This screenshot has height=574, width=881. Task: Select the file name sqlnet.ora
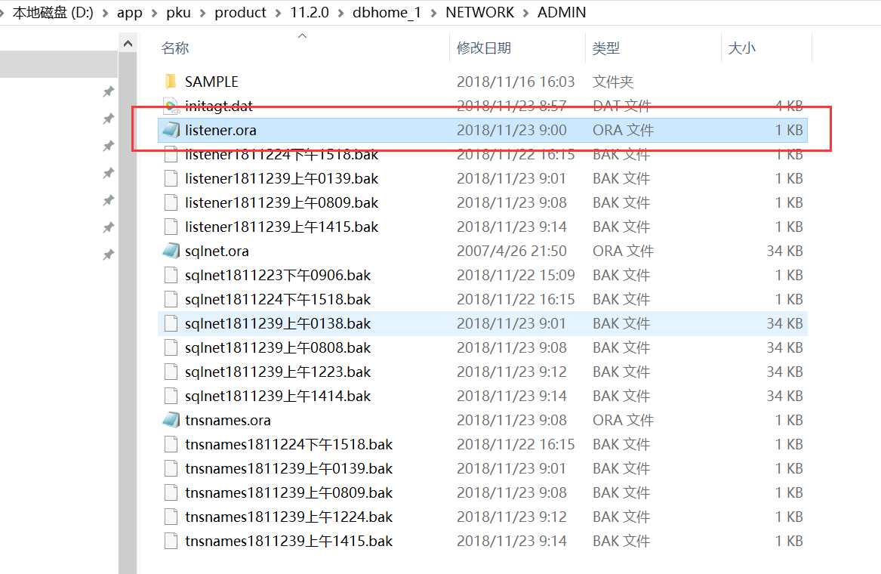(217, 252)
